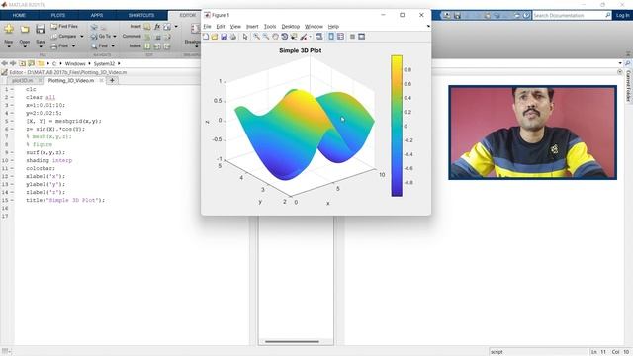Expand the Print dropdown arrow
This screenshot has height=356, width=633.
pos(73,46)
